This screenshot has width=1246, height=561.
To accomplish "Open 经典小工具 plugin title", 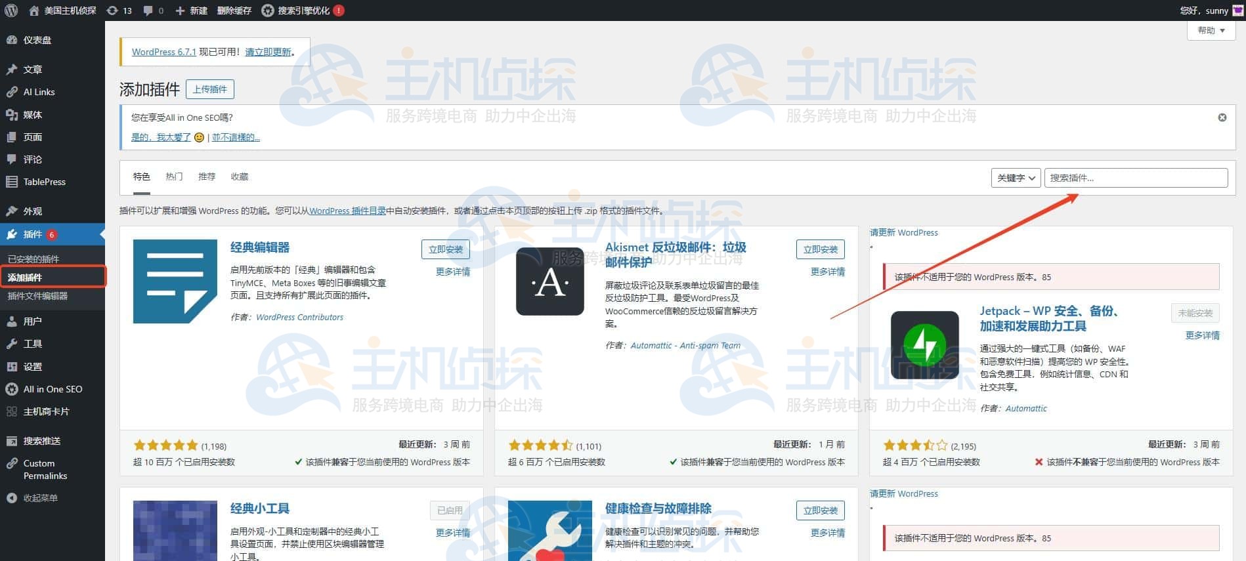I will tap(260, 509).
